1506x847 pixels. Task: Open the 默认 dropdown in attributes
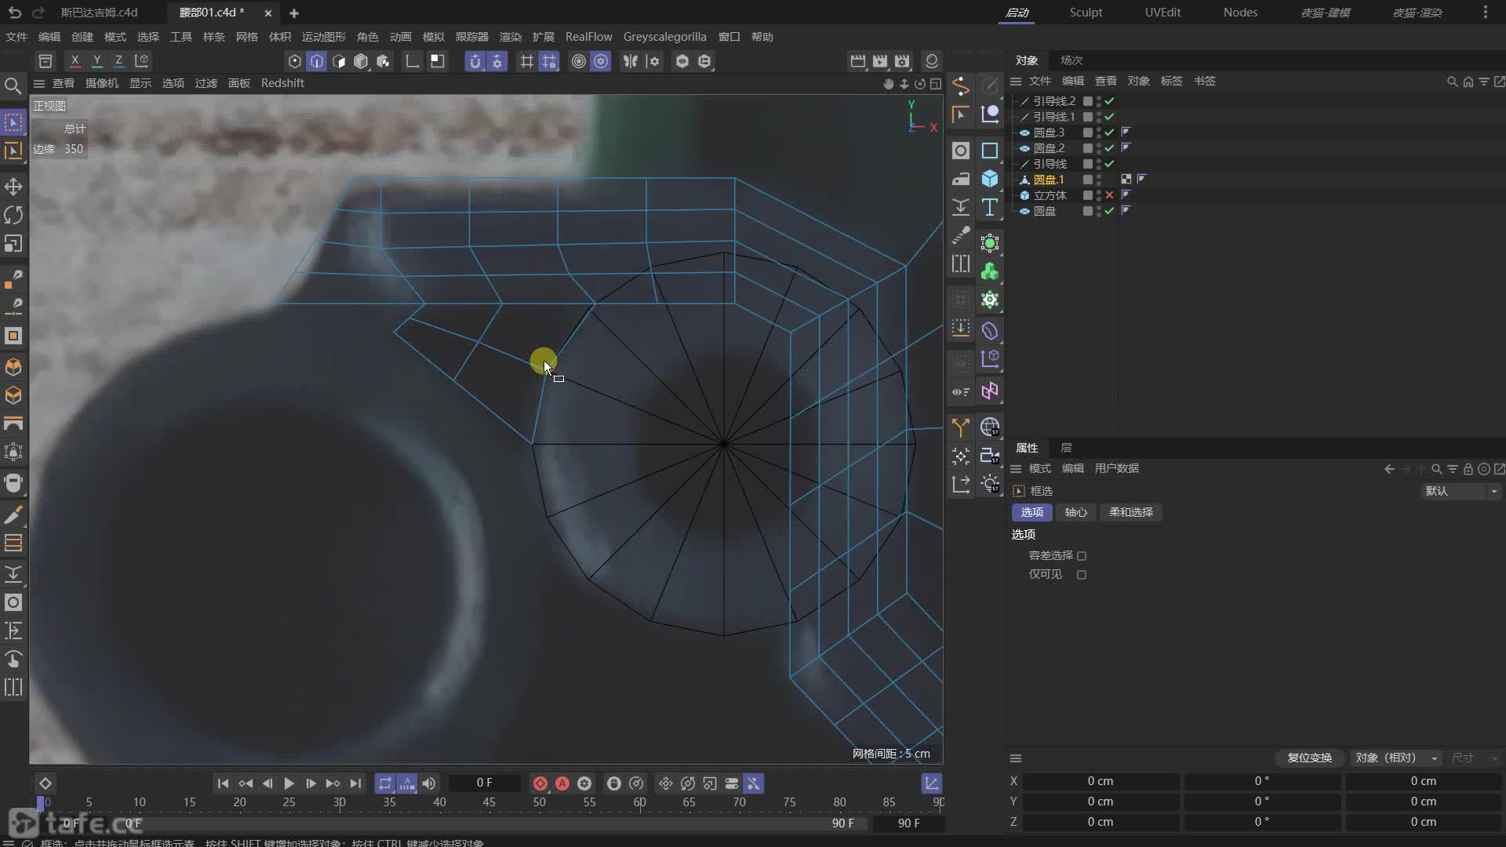coord(1461,491)
